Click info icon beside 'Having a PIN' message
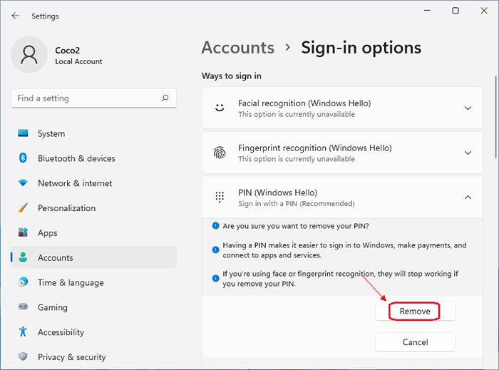Image resolution: width=499 pixels, height=370 pixels. point(215,250)
